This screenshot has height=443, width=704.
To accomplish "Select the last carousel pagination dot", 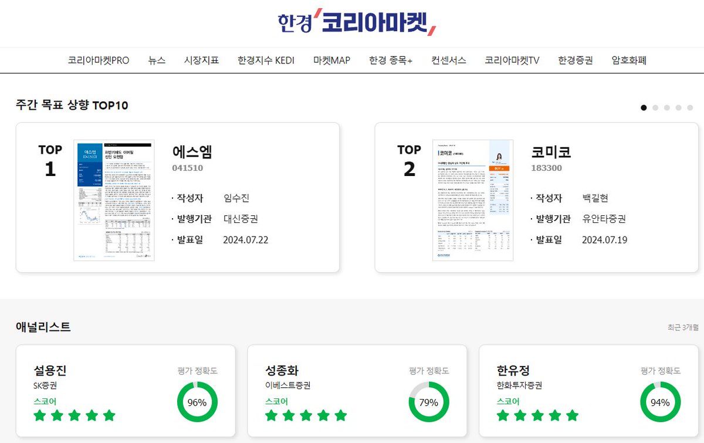I will coord(689,107).
